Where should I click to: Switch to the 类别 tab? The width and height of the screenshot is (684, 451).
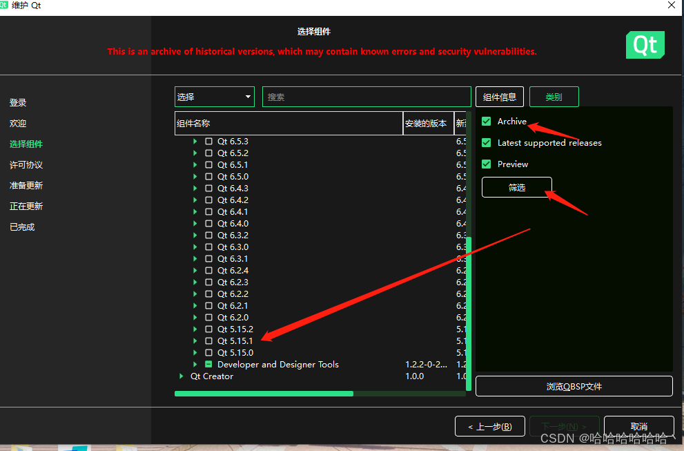554,97
